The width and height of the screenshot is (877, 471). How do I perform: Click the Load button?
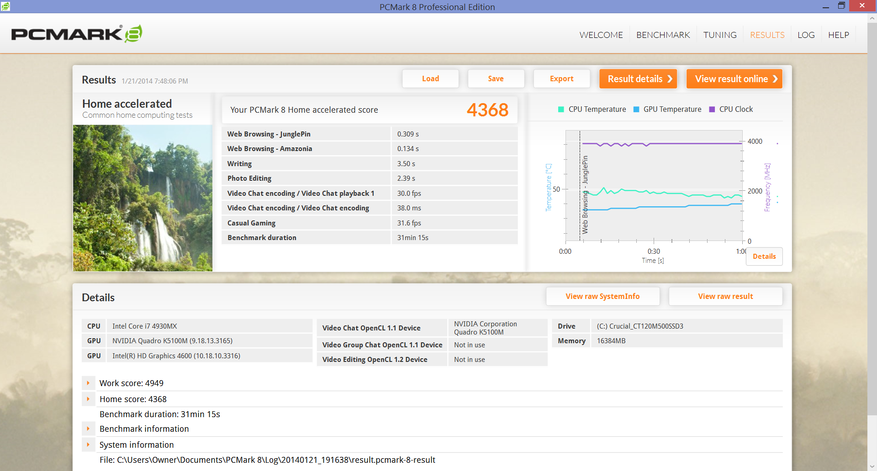[x=430, y=78]
